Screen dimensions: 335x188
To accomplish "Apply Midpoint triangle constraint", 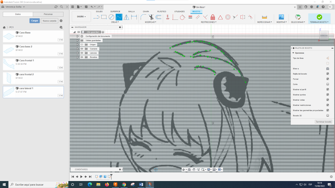I will (x=220, y=17).
